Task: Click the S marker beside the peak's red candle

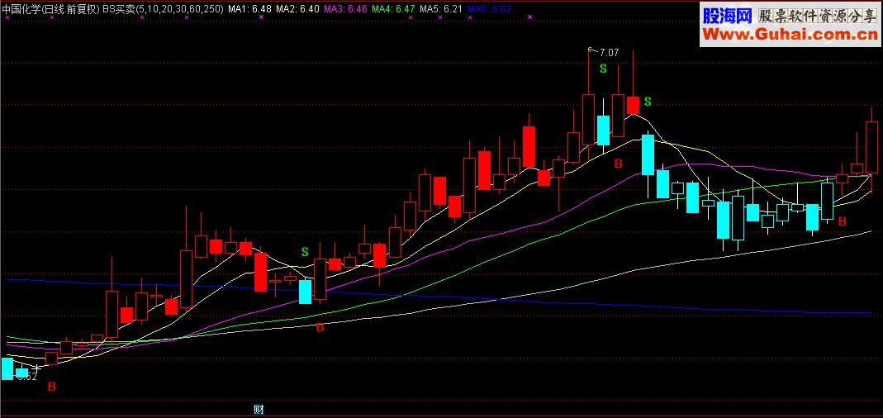Action: point(648,102)
